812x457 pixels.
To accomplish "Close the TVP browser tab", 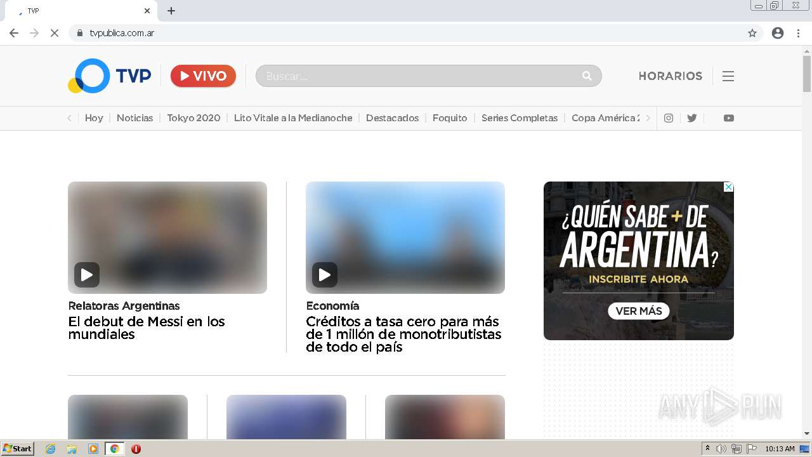I will coord(147,11).
